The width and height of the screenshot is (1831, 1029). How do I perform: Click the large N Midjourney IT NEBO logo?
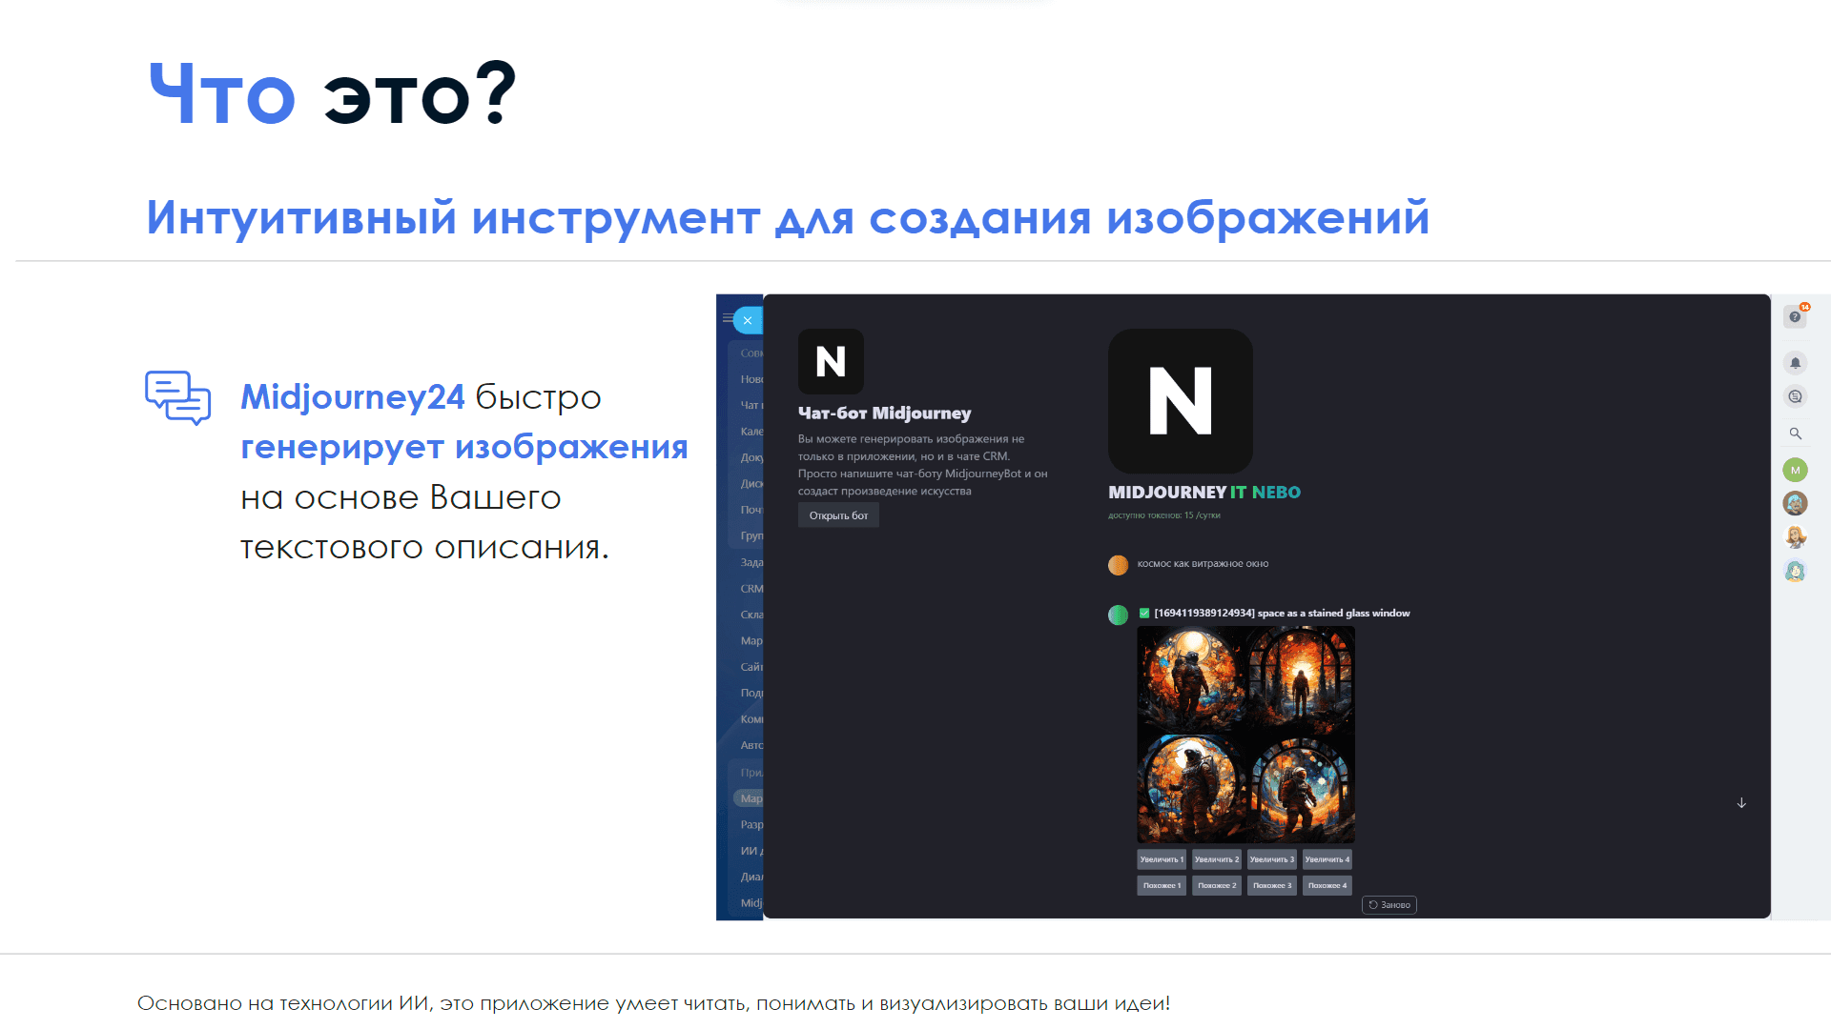(x=1181, y=401)
